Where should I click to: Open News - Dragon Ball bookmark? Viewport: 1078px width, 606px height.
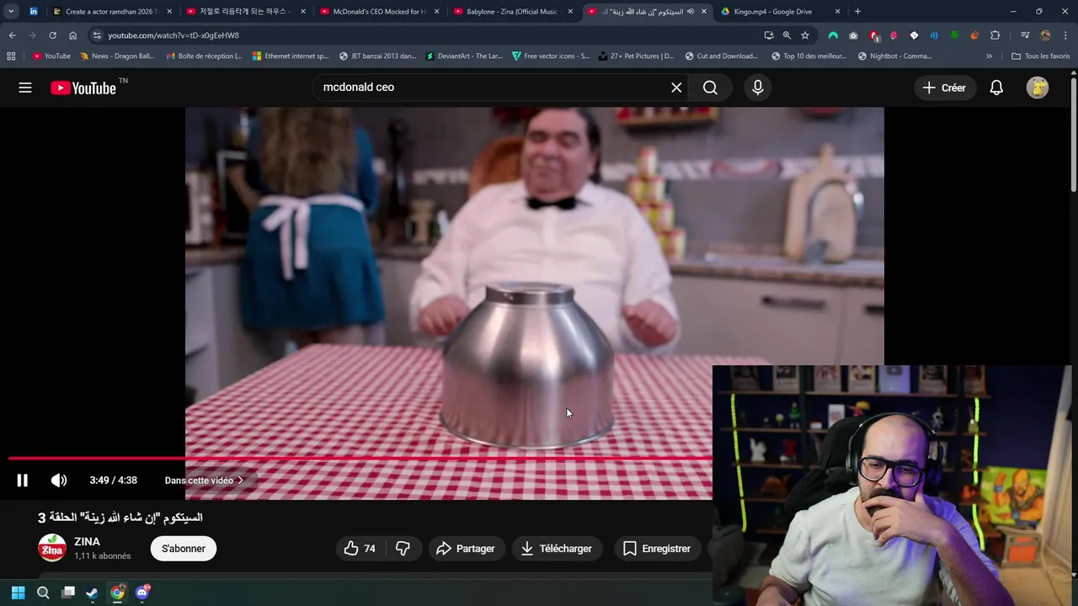[117, 56]
